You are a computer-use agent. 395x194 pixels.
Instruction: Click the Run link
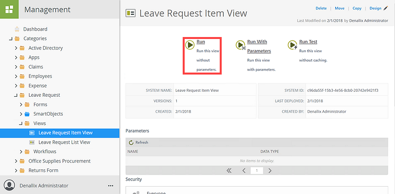[200, 41]
